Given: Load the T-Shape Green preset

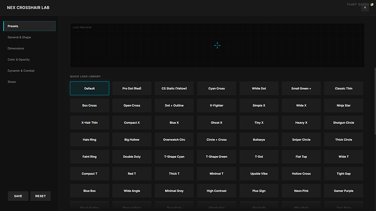Looking at the screenshot, I should pos(216,157).
